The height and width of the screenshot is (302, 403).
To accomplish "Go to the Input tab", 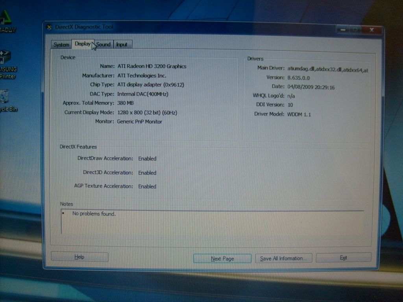I will [x=122, y=45].
